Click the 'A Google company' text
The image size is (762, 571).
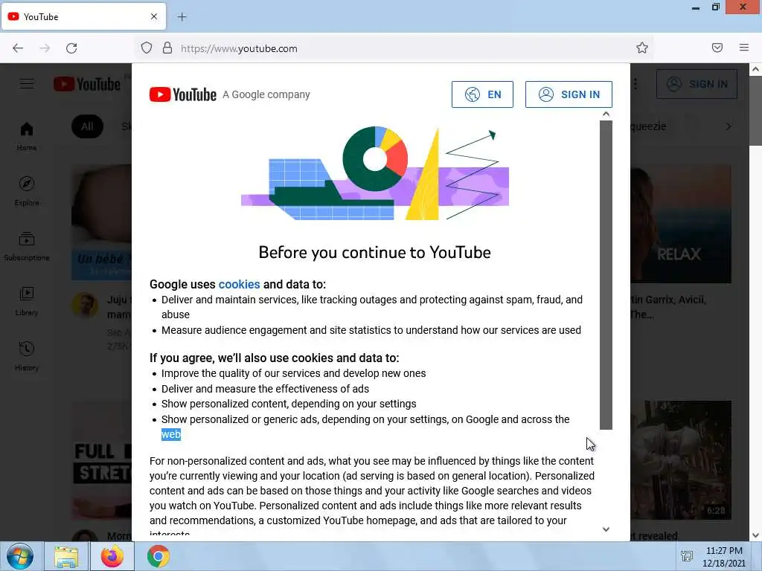coord(266,94)
